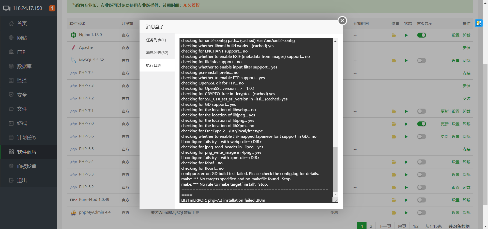Click 尾页 pagination button

[x=402, y=226]
